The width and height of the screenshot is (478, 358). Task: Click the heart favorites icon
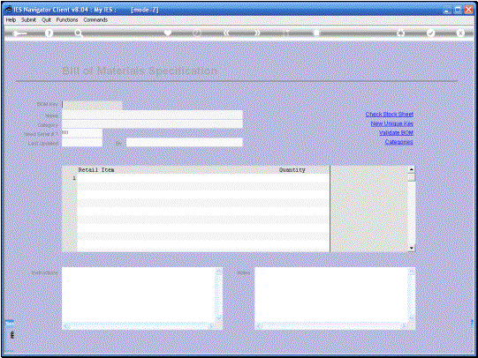pos(168,33)
